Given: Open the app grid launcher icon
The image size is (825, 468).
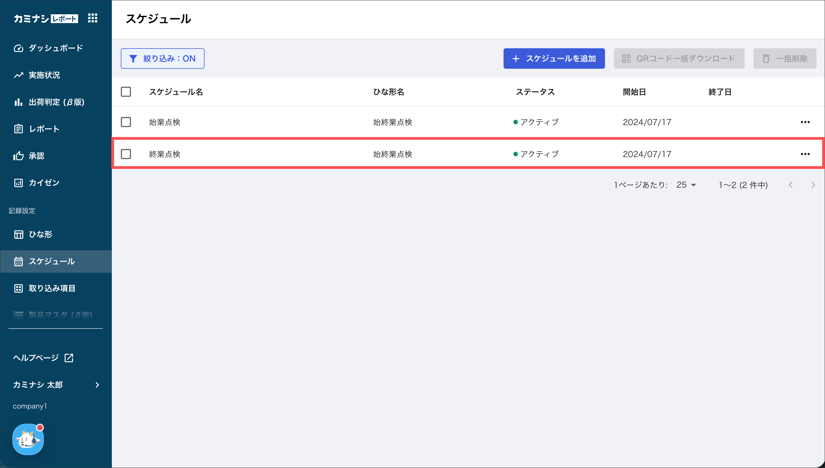Looking at the screenshot, I should (93, 18).
